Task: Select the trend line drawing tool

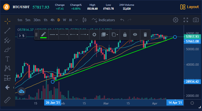Action: click(7, 31)
